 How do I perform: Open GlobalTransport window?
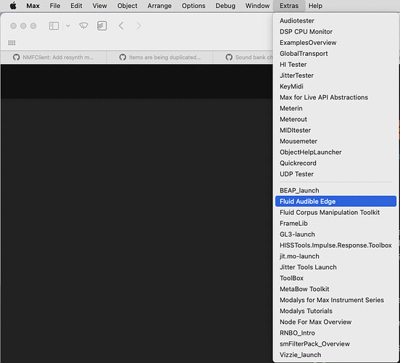coord(336,54)
